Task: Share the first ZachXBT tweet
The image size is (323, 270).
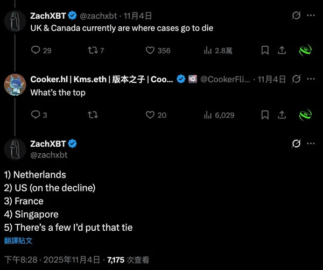Action: click(282, 50)
